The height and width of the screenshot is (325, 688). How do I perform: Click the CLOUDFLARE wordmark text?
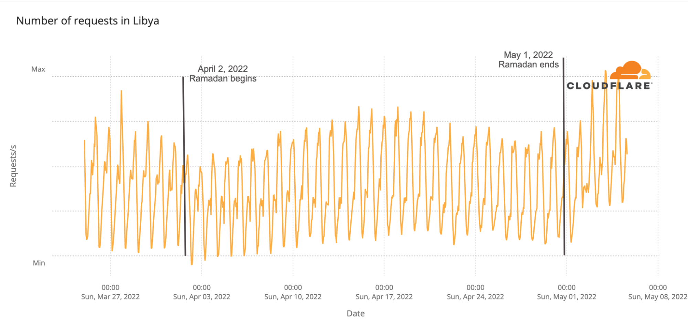point(609,86)
